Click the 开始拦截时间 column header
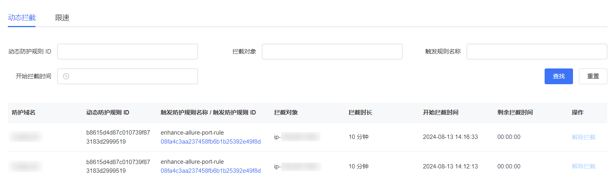616x181 pixels. (441, 113)
